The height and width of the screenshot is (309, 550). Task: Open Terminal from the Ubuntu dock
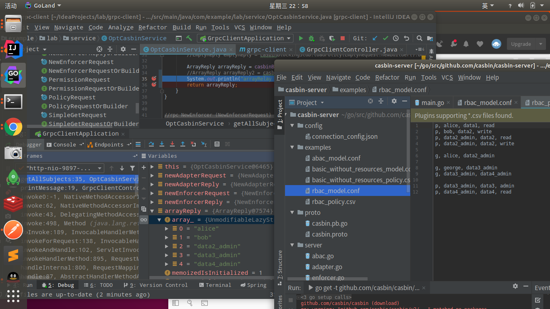(x=13, y=101)
